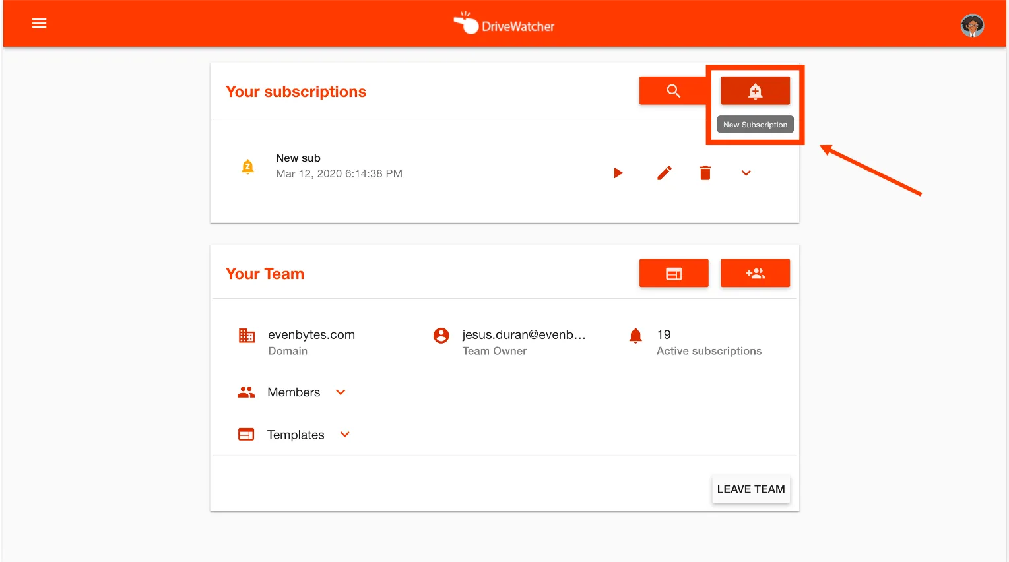Delete the New sub subscription

pos(705,173)
